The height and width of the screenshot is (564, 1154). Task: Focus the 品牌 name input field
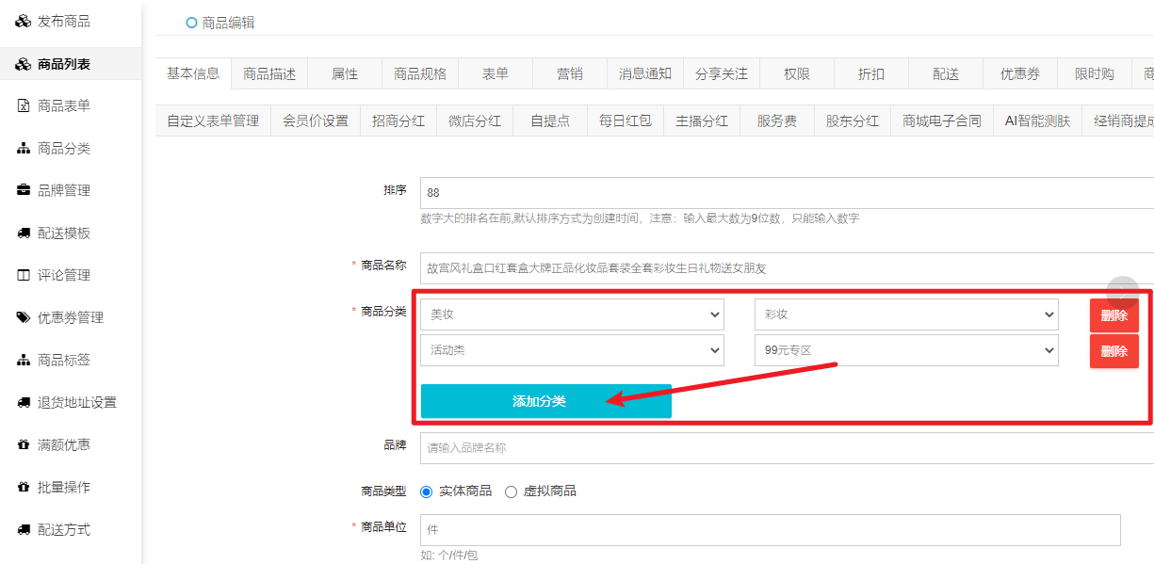pos(787,448)
